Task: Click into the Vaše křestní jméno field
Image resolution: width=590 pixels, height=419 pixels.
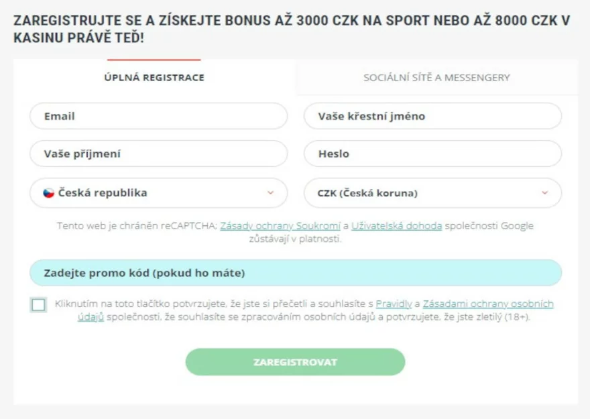Action: tap(432, 116)
